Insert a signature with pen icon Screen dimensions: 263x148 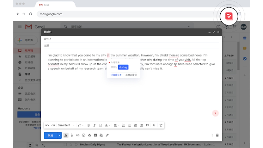[x=107, y=135]
